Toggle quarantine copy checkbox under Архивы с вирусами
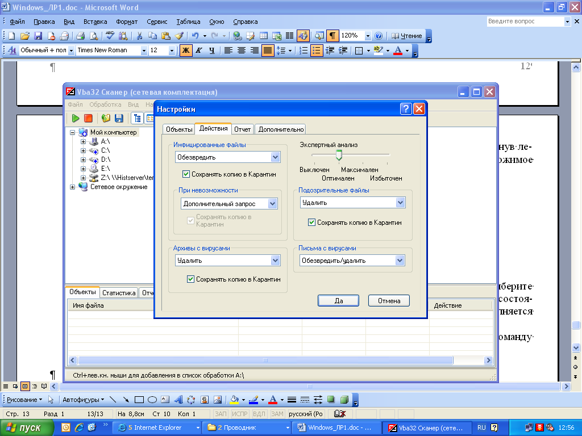This screenshot has width=582, height=436. point(191,279)
